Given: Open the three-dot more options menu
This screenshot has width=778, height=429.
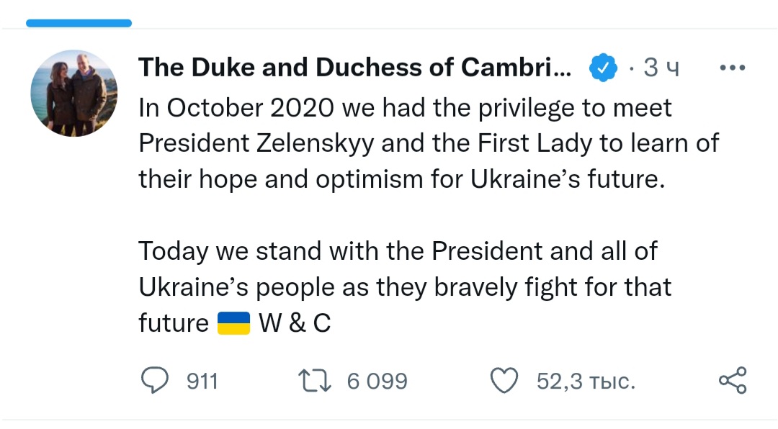Looking at the screenshot, I should [733, 68].
